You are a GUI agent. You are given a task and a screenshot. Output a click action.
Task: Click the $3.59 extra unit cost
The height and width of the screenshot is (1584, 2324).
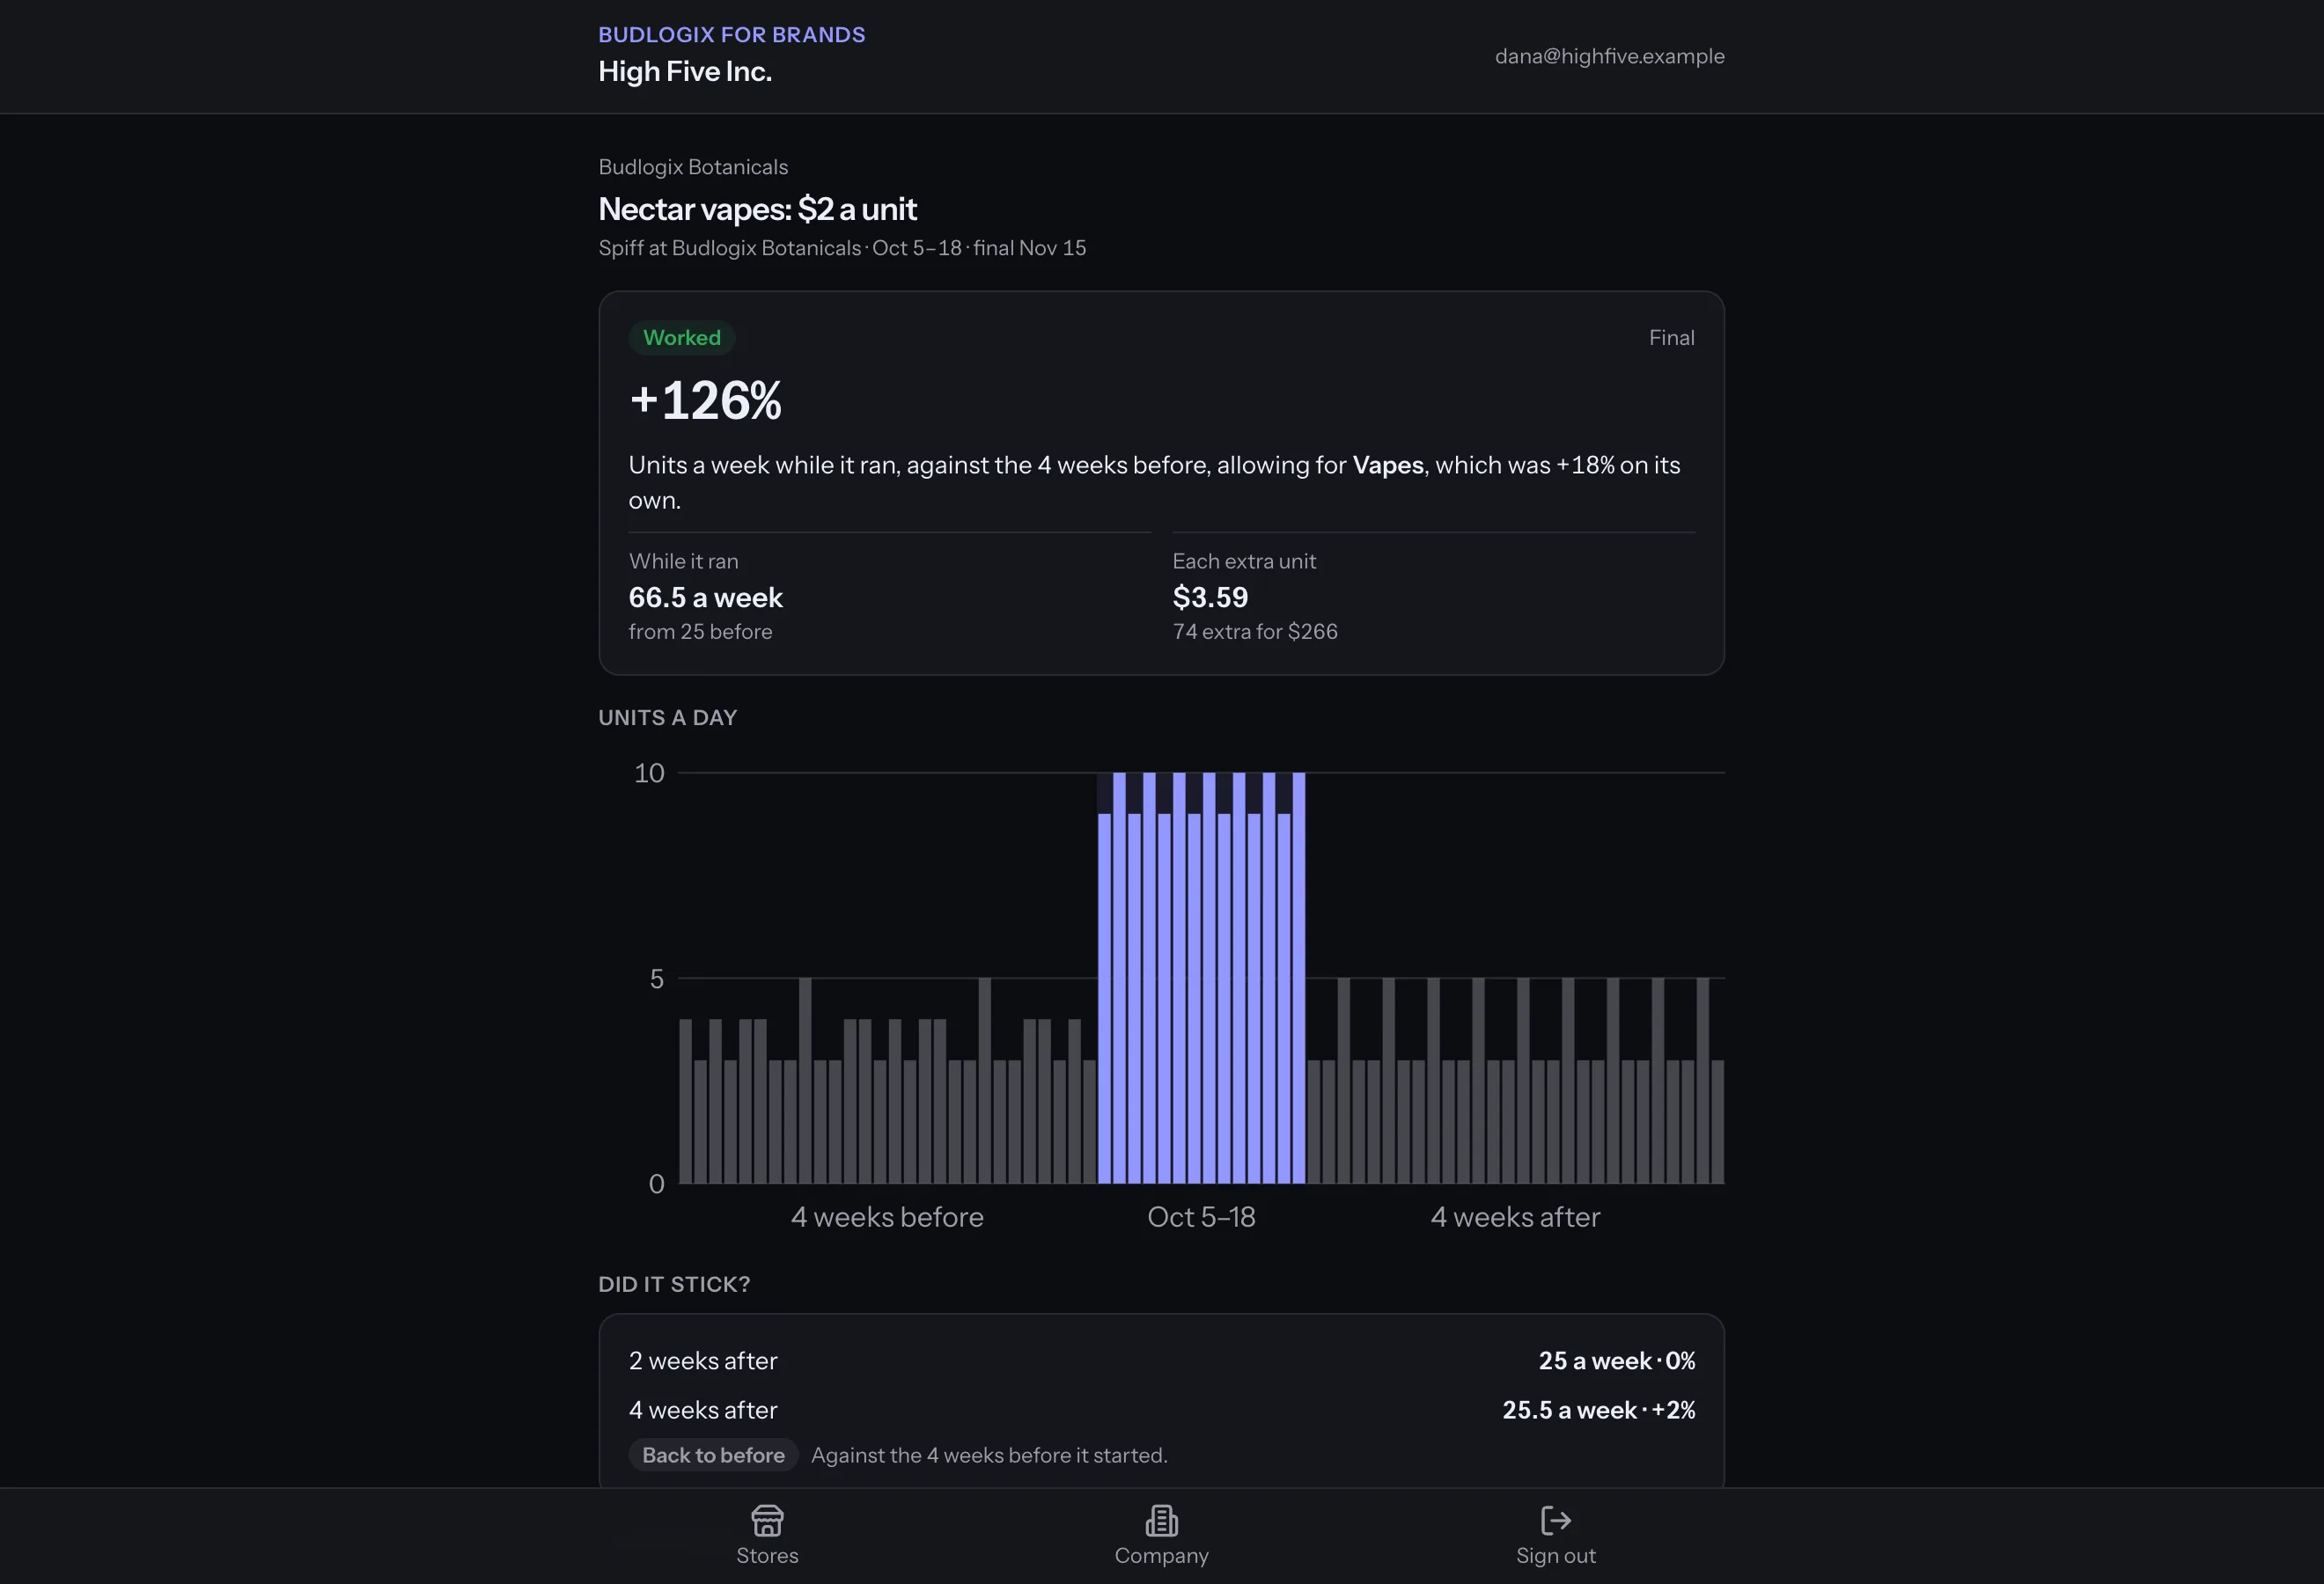[1210, 598]
